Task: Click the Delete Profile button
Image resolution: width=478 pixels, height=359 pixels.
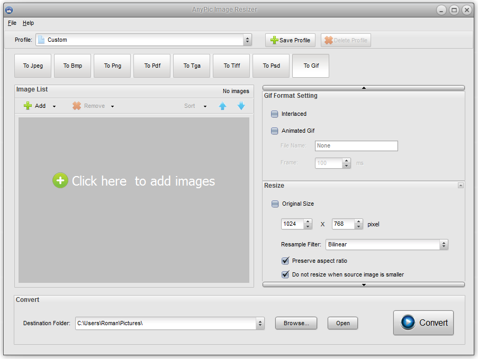Action: tap(346, 40)
